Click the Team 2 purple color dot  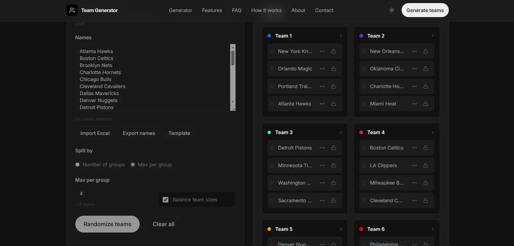pyautogui.click(x=361, y=36)
